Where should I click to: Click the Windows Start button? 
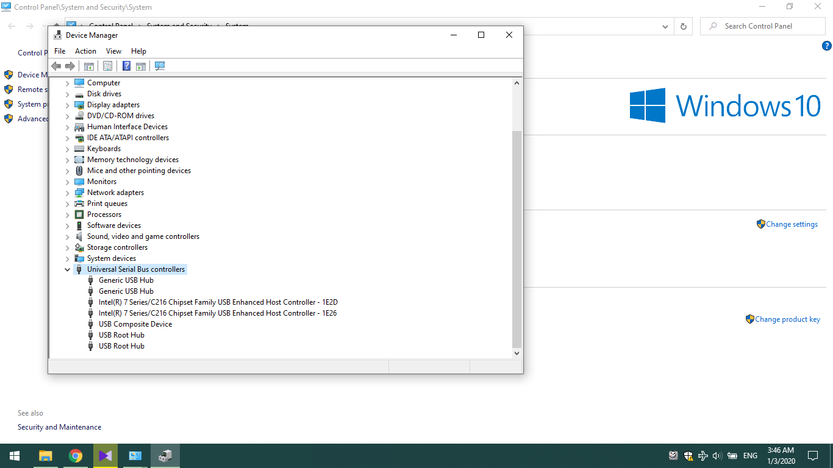click(x=15, y=456)
